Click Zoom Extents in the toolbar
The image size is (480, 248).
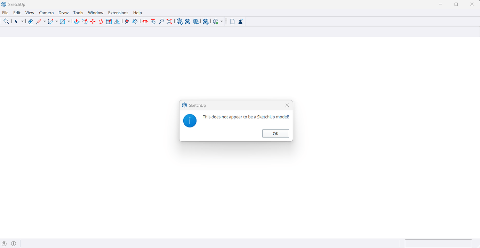pos(169,21)
